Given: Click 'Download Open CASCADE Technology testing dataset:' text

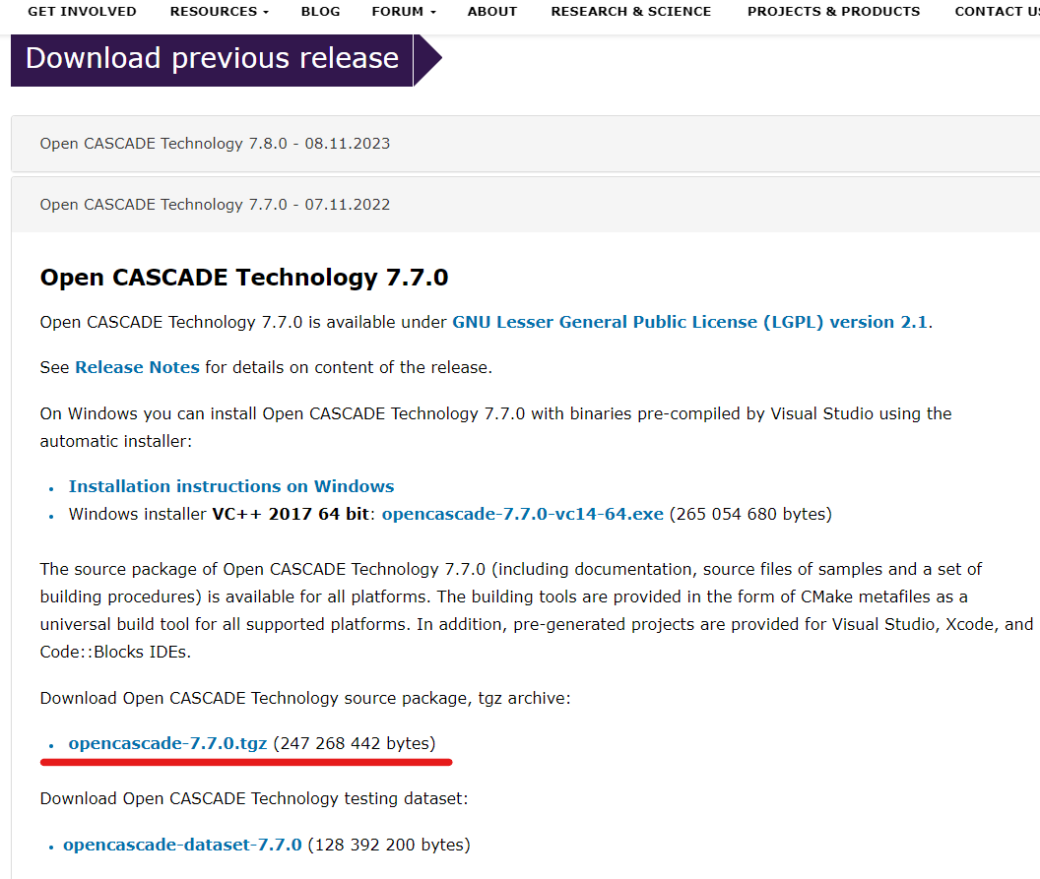Looking at the screenshot, I should coord(254,799).
